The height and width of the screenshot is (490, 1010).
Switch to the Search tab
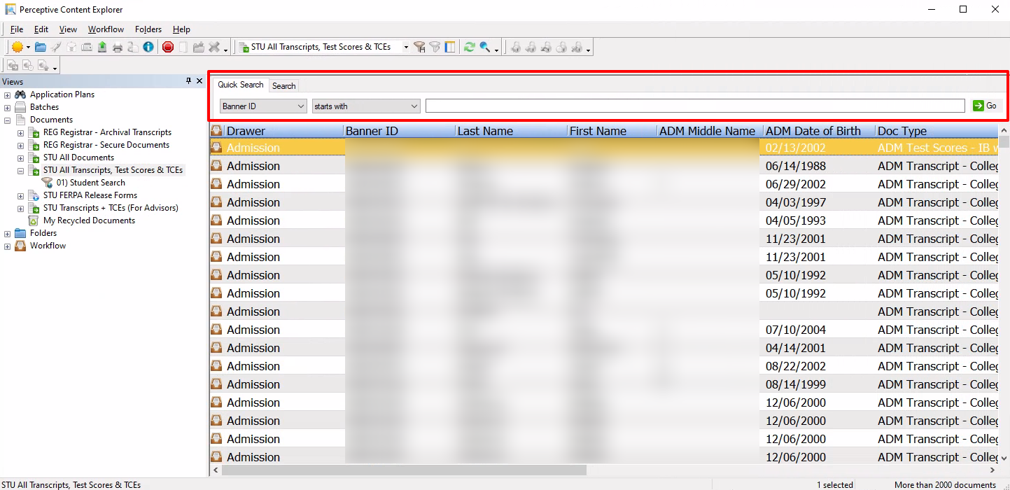coord(283,86)
